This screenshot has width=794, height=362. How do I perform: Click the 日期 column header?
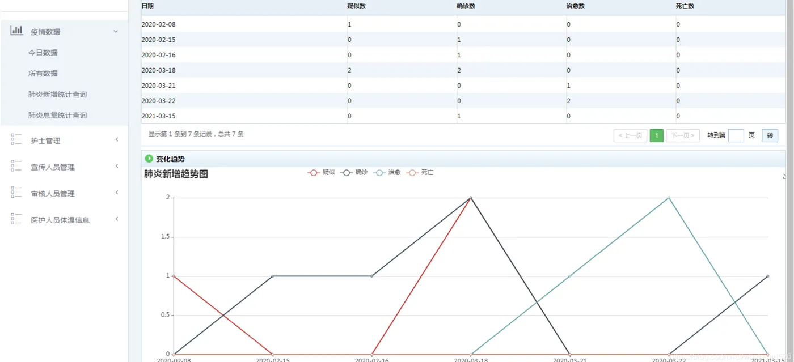[147, 6]
